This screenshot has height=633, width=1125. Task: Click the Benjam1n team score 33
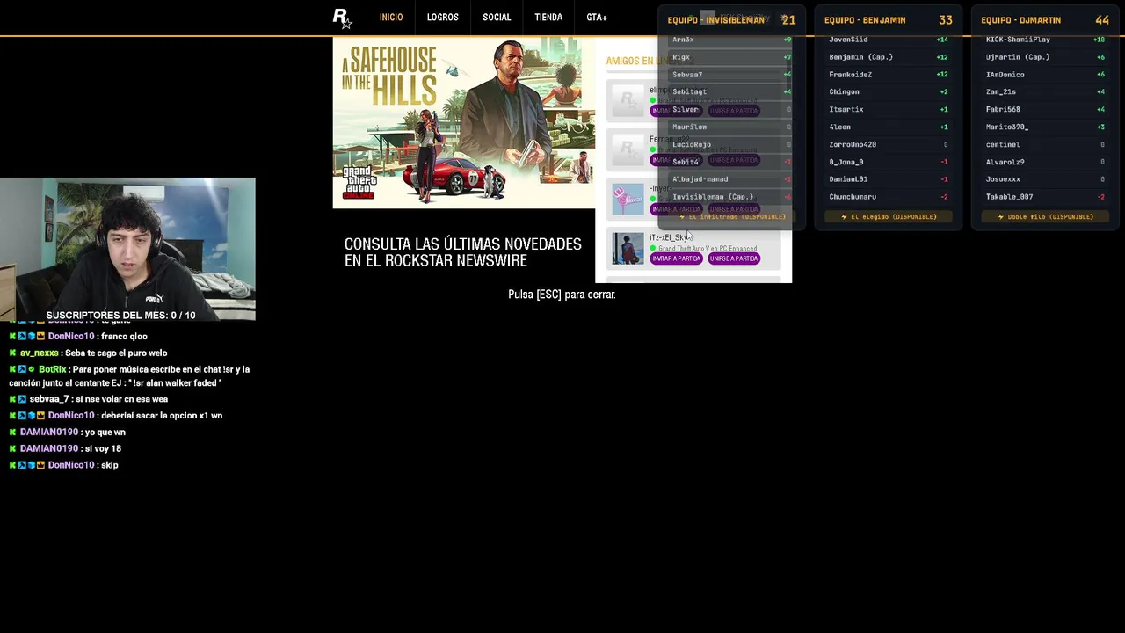[x=945, y=20]
